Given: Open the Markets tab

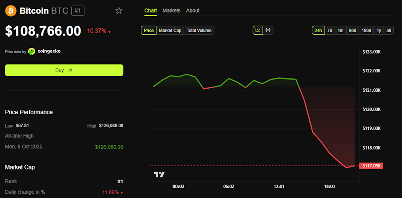Looking at the screenshot, I should pos(171,10).
